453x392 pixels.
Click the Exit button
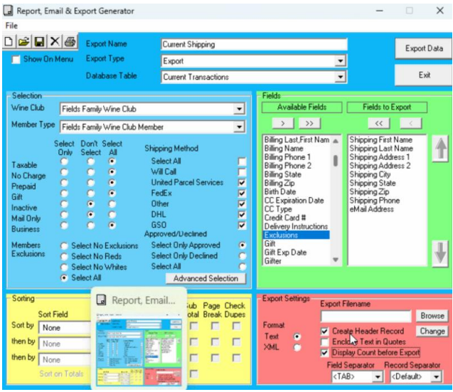pyautogui.click(x=424, y=75)
